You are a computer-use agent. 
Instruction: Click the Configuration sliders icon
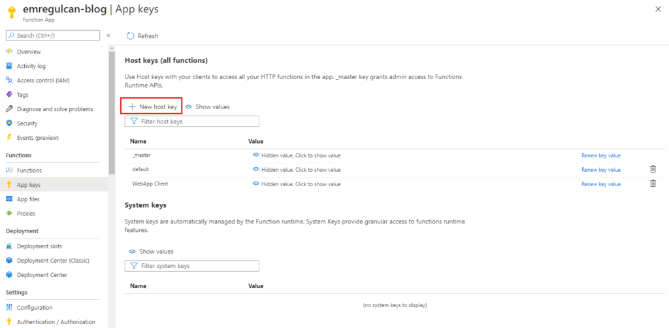point(9,308)
